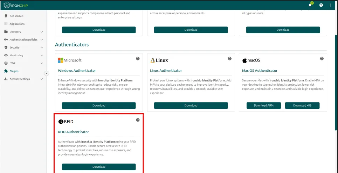Click the Microsoft logo
338x173 pixels.
tap(70, 60)
